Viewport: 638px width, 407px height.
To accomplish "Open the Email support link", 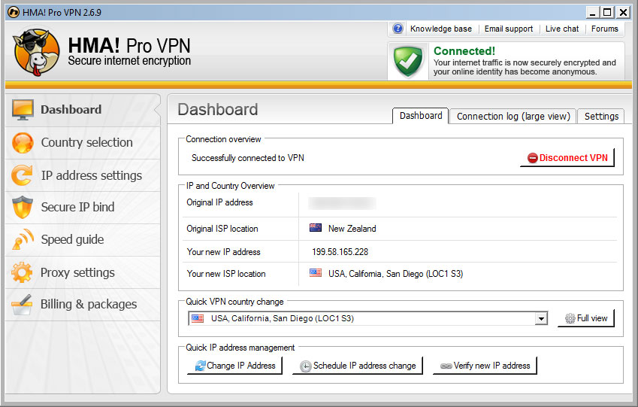I will [508, 29].
